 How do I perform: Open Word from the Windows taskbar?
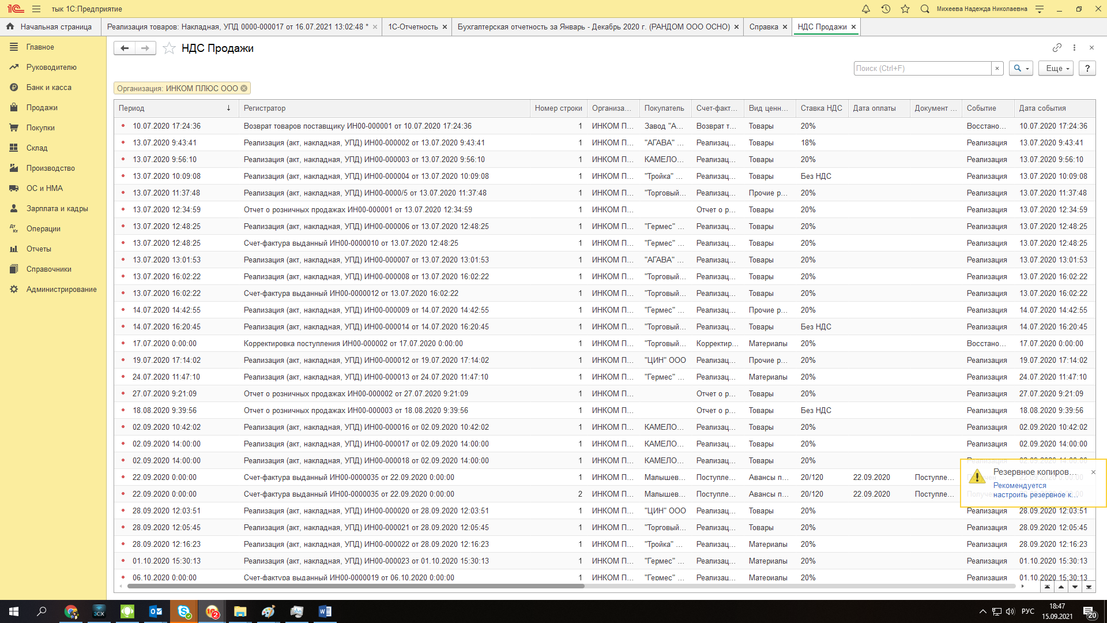325,611
